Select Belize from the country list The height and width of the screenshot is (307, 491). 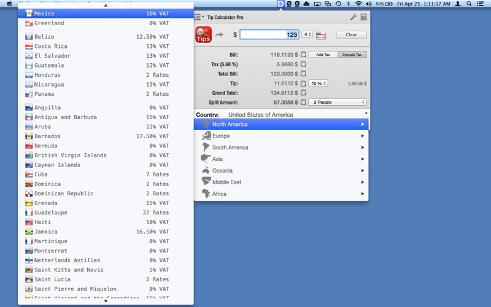tap(106, 37)
